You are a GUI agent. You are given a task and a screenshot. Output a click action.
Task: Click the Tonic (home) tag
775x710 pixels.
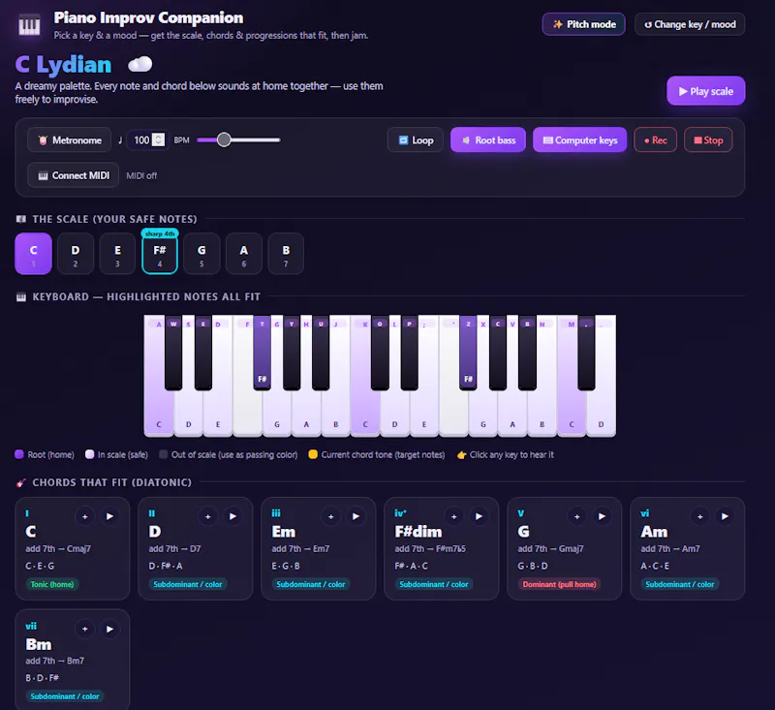coord(52,584)
